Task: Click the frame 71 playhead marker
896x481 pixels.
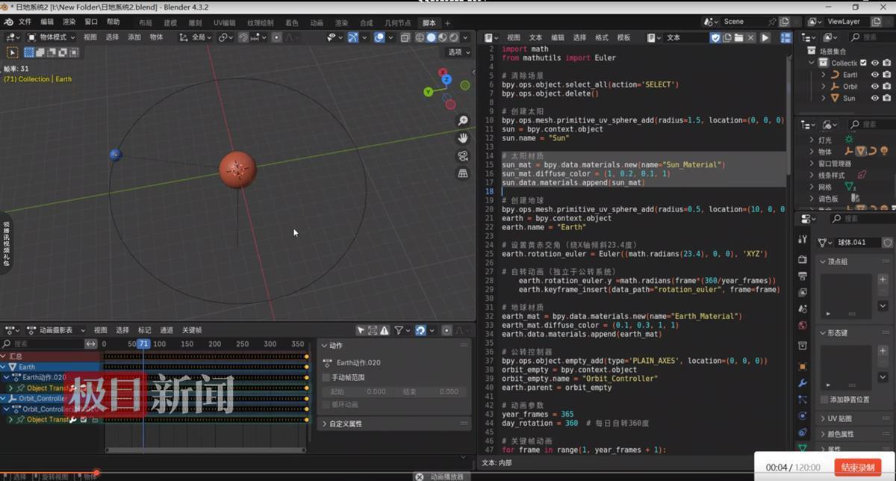Action: coord(143,344)
